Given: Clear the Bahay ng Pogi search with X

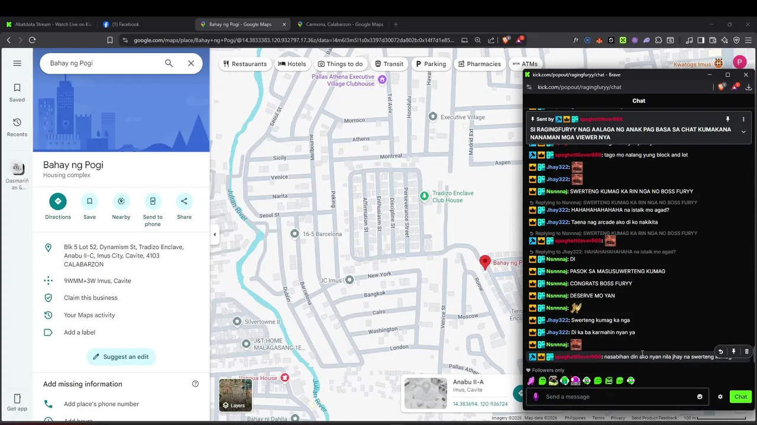Looking at the screenshot, I should 191,63.
